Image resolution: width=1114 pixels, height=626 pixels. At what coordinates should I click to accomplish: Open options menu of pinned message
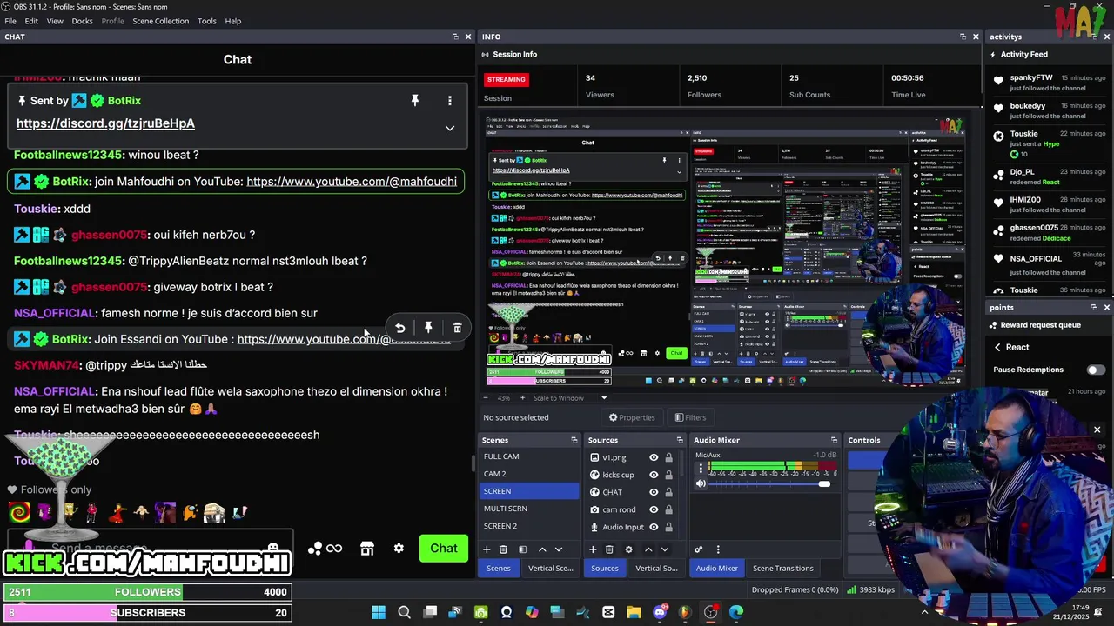[x=449, y=101]
